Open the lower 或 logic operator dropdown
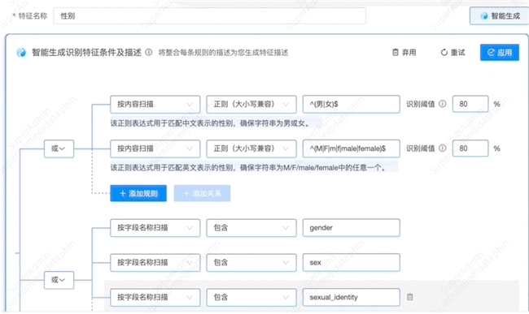This screenshot has width=529, height=314. (x=59, y=280)
